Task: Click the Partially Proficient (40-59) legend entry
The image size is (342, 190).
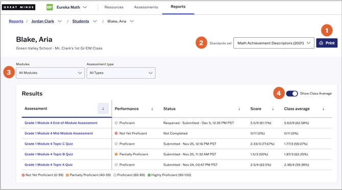Action: [88, 175]
